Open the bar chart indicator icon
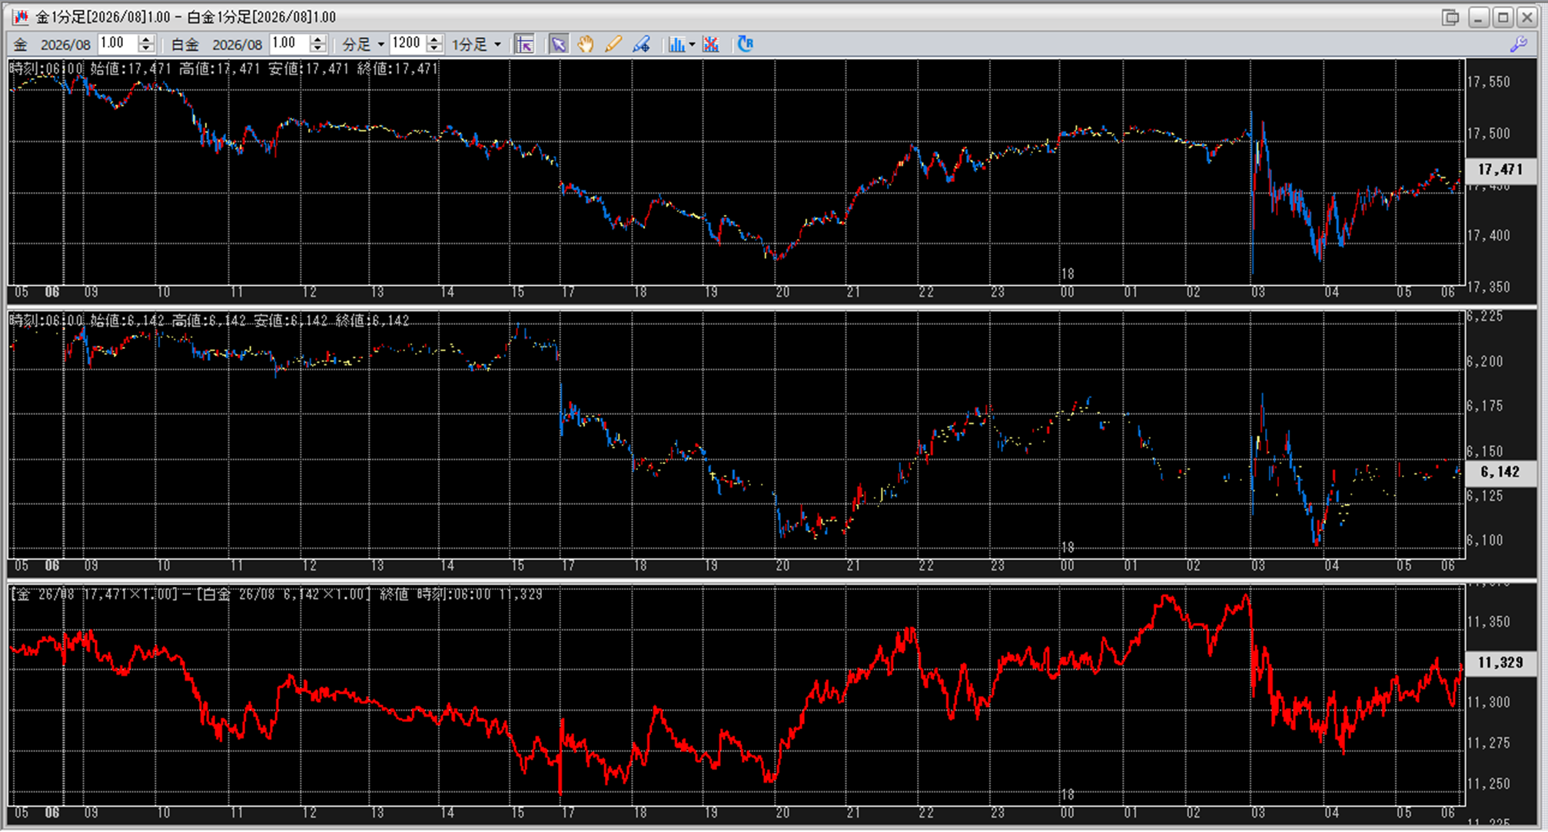 676,45
